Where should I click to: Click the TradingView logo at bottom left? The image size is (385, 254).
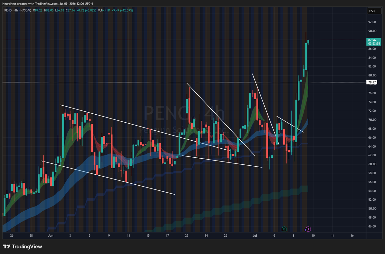click(22, 247)
